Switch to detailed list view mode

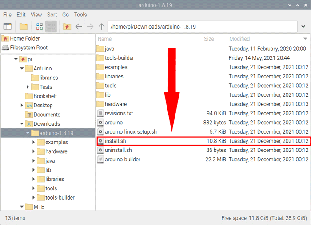coord(51,26)
